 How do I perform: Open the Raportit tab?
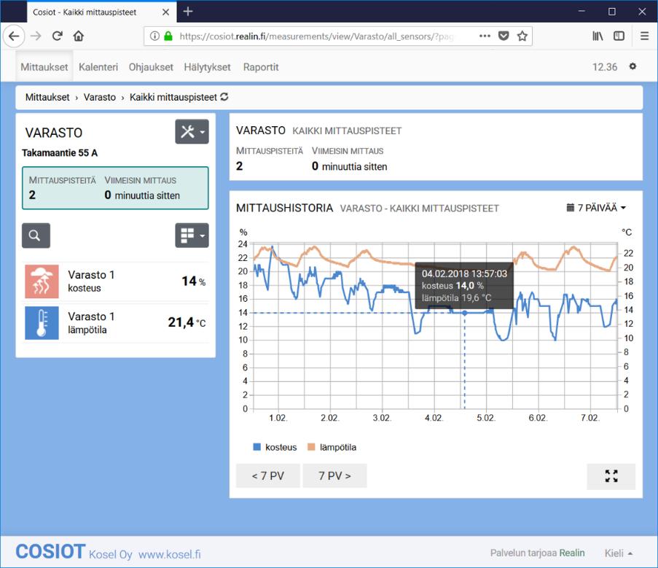261,67
